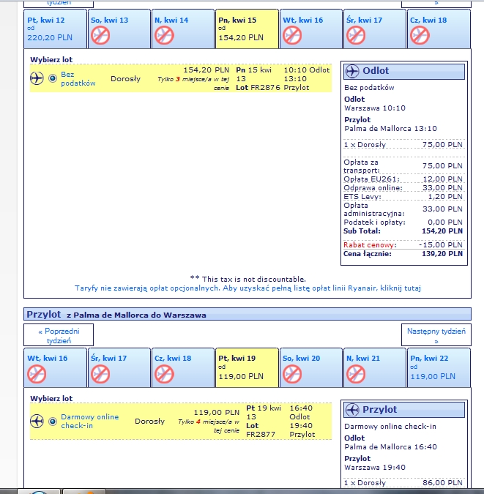Select the Pn, kwi 15 departure tab

point(247,29)
